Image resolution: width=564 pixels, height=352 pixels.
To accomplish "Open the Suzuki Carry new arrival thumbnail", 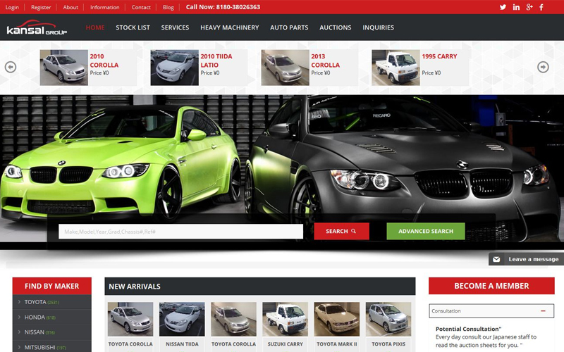I will tap(285, 319).
